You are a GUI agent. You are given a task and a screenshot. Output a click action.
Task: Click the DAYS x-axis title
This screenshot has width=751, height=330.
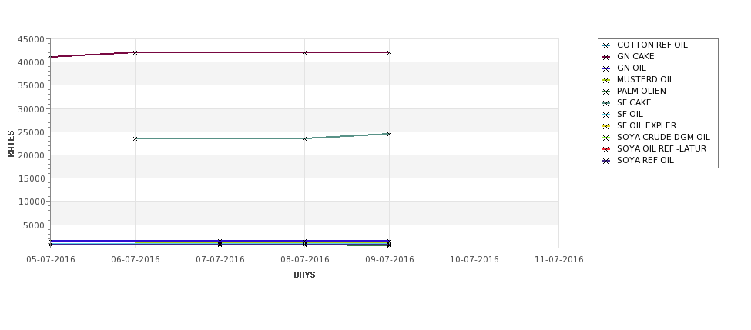304,275
